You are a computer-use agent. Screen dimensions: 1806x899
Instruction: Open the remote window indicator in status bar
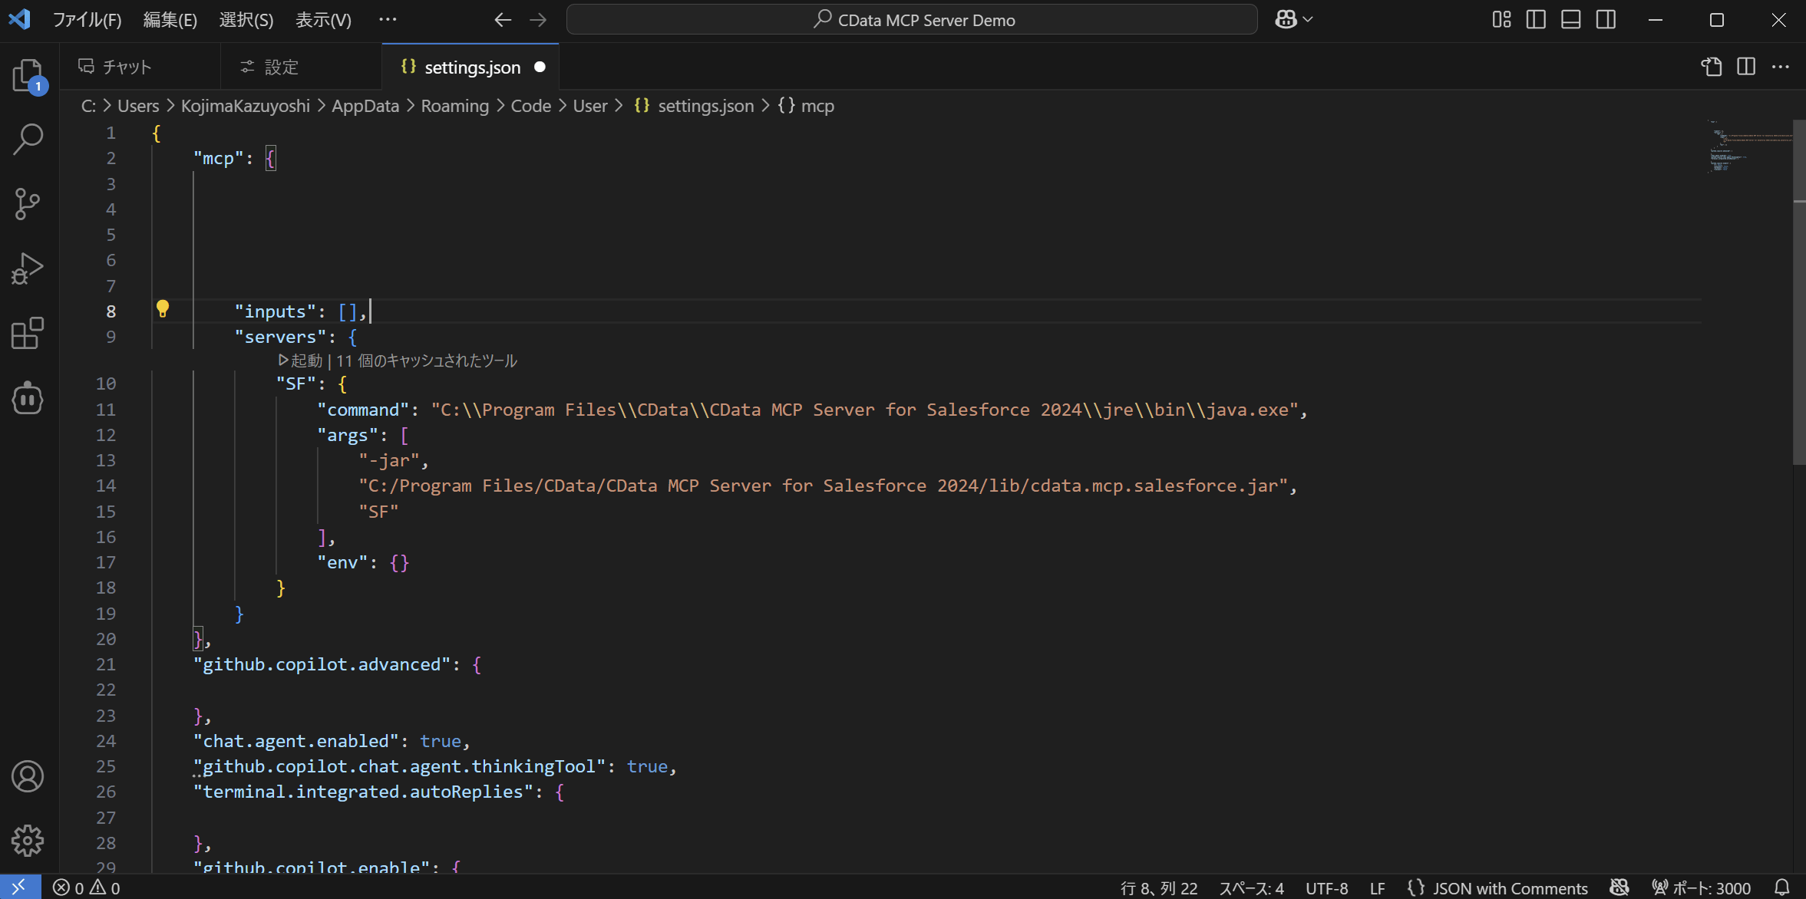pos(18,887)
